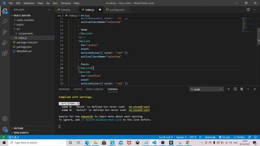Click 'Spaces: 2' indentation setting

(181, 137)
